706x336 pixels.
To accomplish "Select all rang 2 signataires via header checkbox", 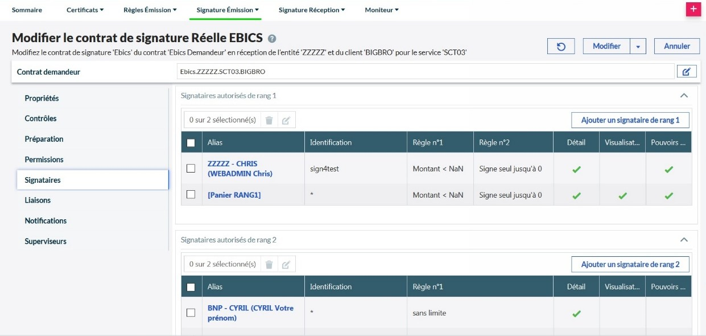I will (x=191, y=287).
